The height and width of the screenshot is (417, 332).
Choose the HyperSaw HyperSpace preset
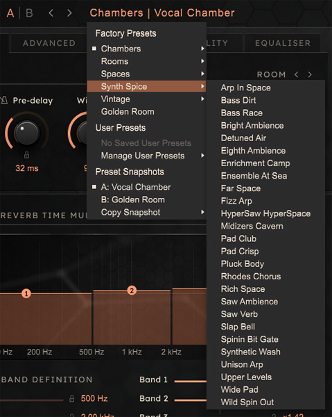(265, 213)
